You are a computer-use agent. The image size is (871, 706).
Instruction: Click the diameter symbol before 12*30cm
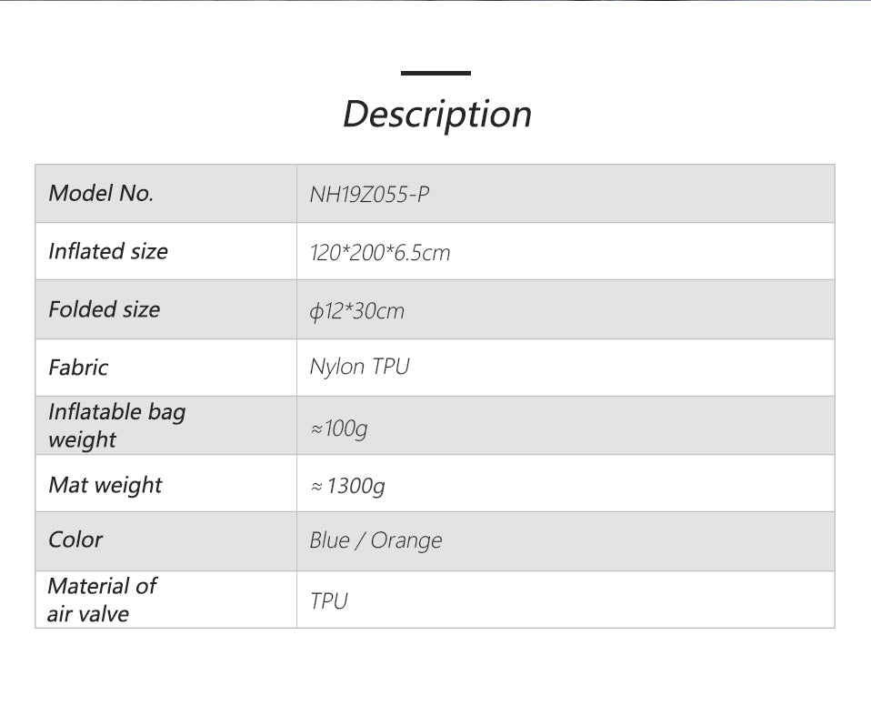pos(315,312)
